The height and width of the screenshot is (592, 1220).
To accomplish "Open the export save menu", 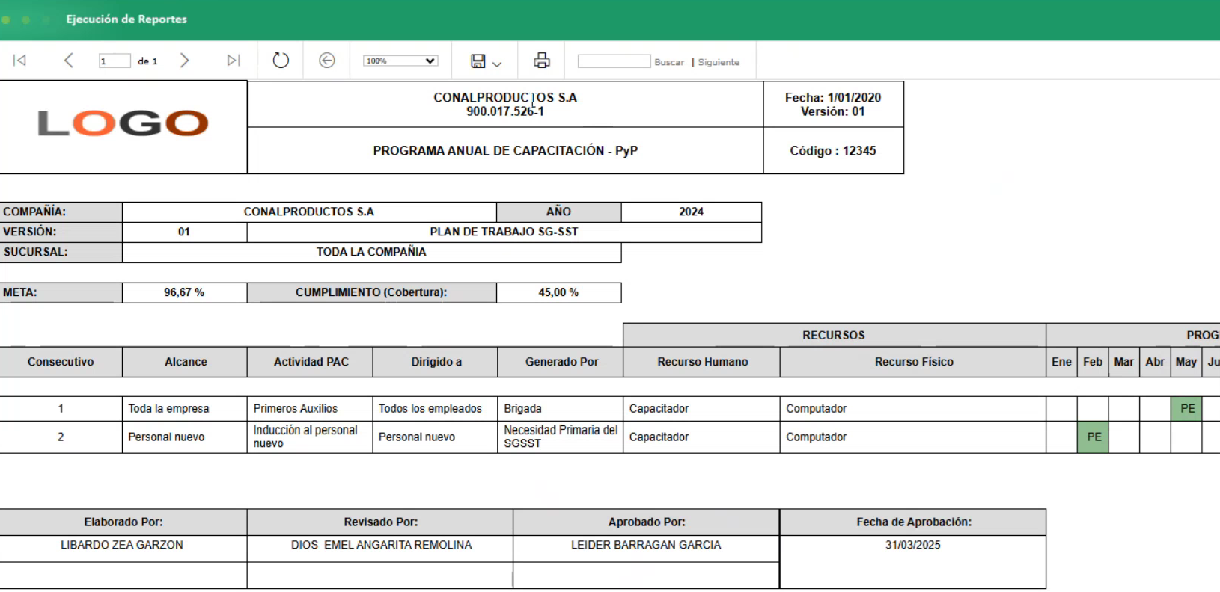I will [x=486, y=61].
